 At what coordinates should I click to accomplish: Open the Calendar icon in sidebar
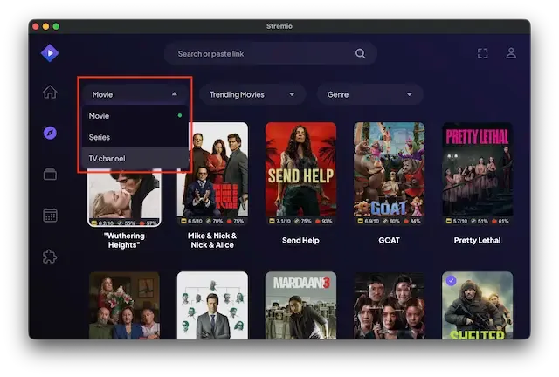point(50,216)
